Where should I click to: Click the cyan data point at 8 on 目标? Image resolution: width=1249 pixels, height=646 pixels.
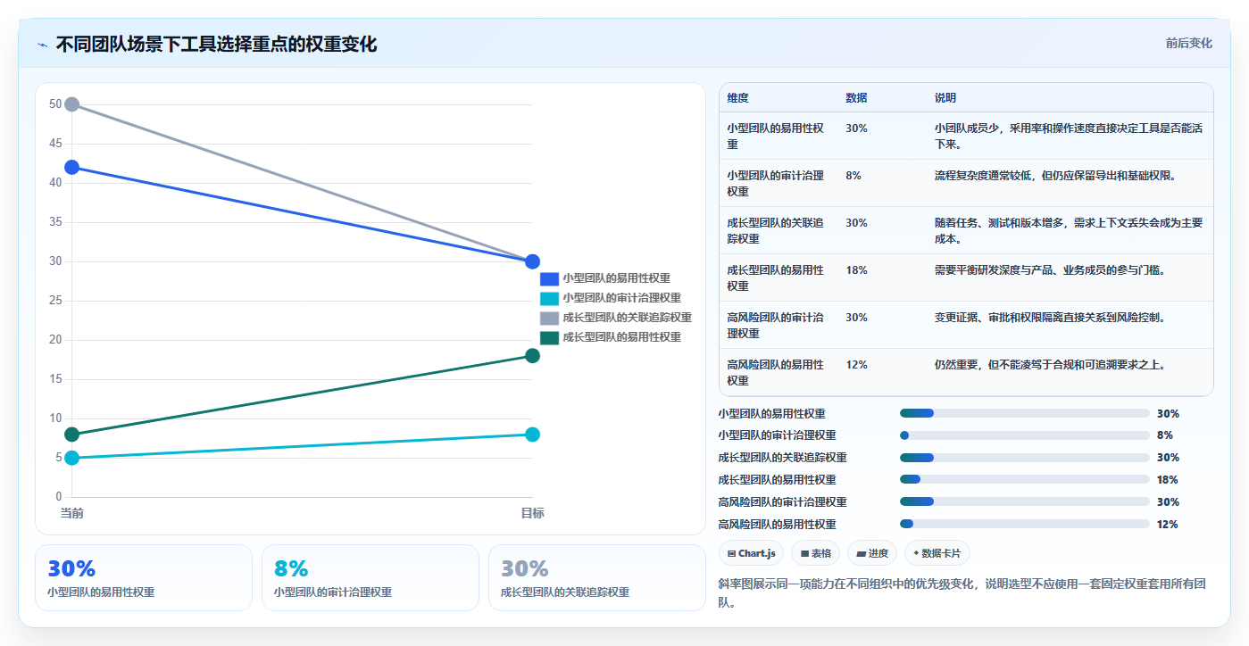pyautogui.click(x=532, y=435)
